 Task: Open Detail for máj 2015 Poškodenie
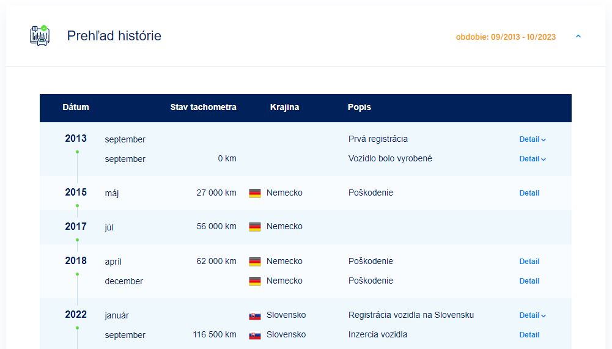(529, 193)
